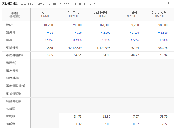Click the PBR value 1.42
The image size is (174, 128).
(x=79, y=124)
